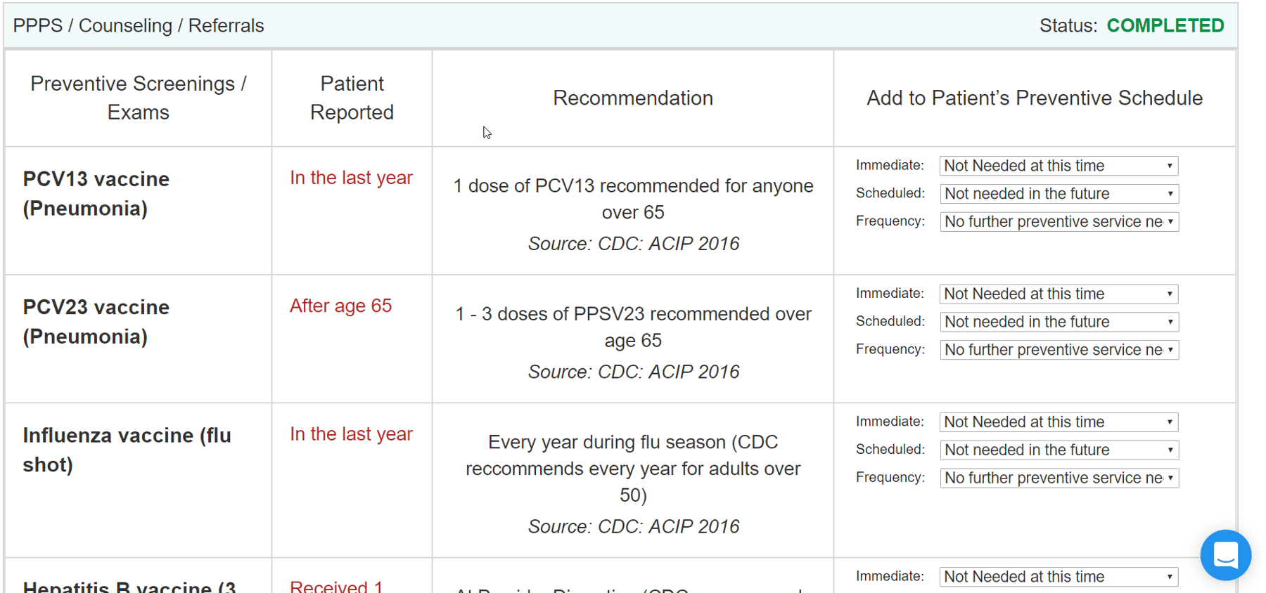
Task: Open the chat support bubble icon
Action: point(1225,554)
